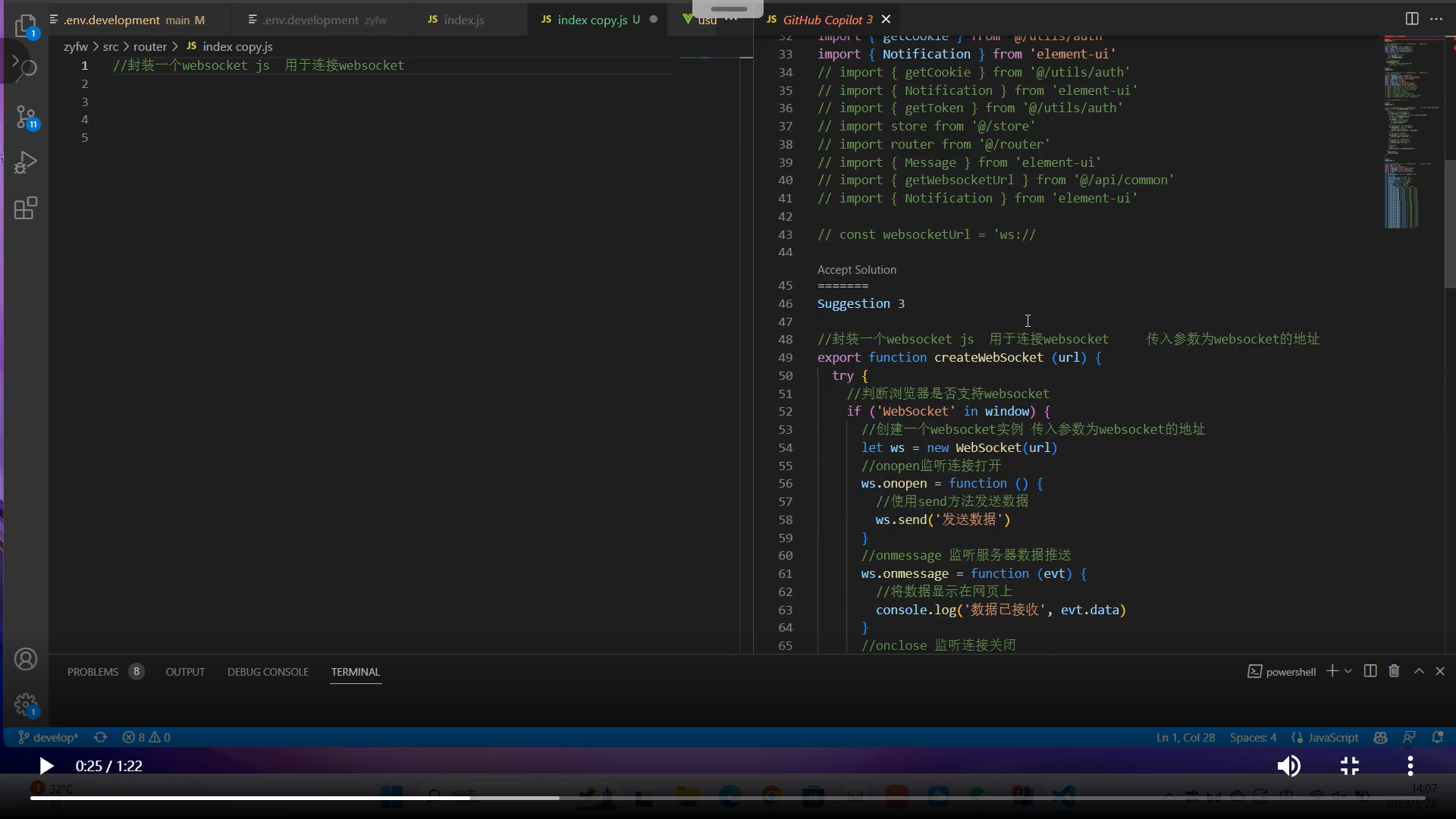Open the Explorer files icon
The height and width of the screenshot is (819, 1456).
coord(25,24)
